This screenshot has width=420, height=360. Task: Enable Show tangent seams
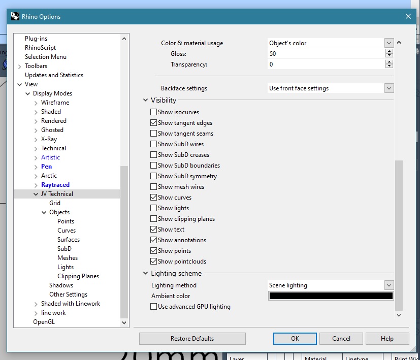coord(153,134)
